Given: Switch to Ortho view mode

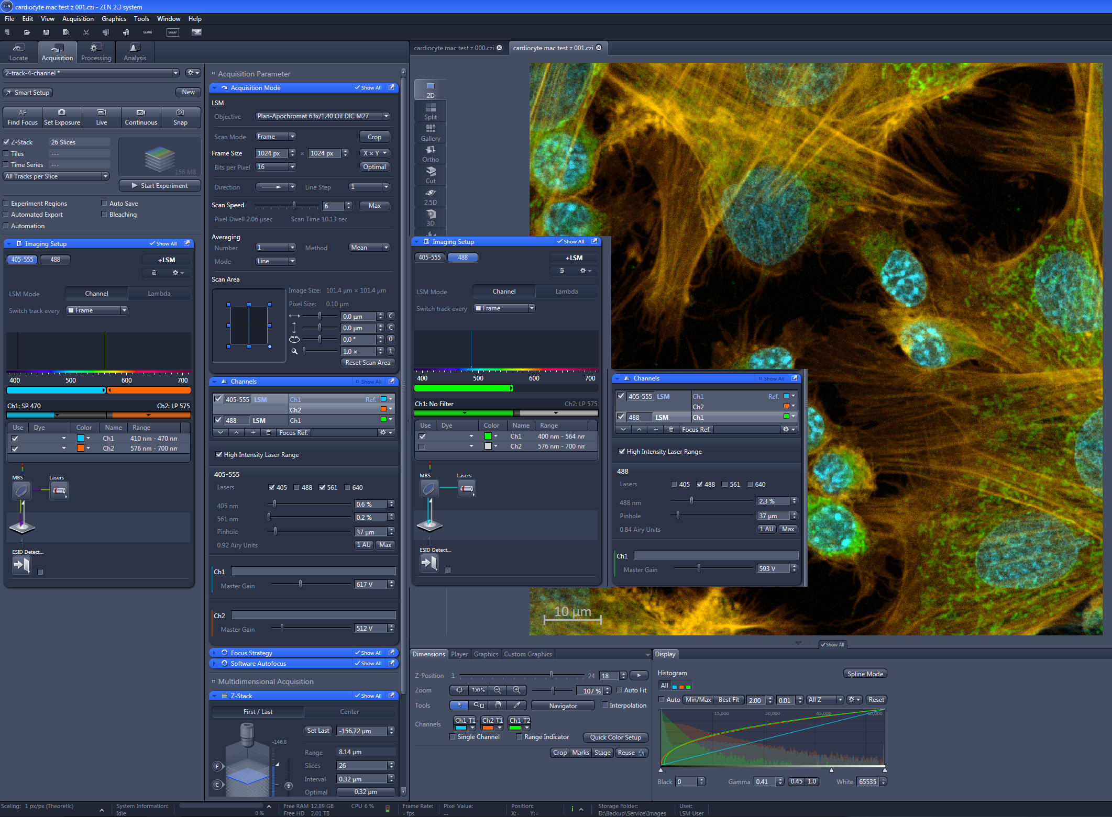Looking at the screenshot, I should 430,153.
